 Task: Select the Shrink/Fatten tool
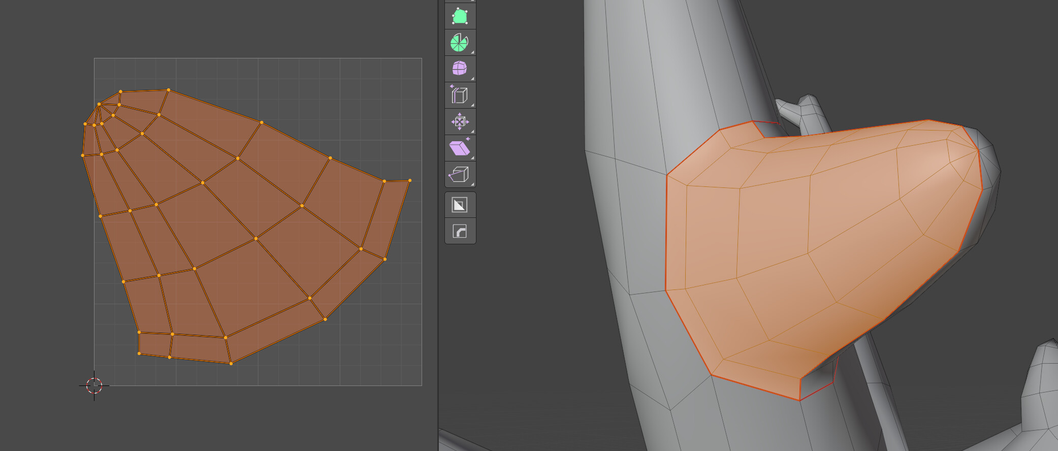460,122
